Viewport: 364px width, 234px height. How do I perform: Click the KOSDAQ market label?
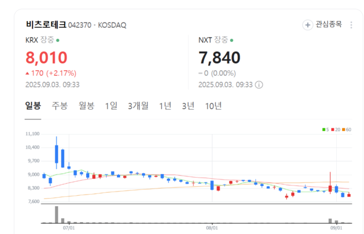[112, 25]
